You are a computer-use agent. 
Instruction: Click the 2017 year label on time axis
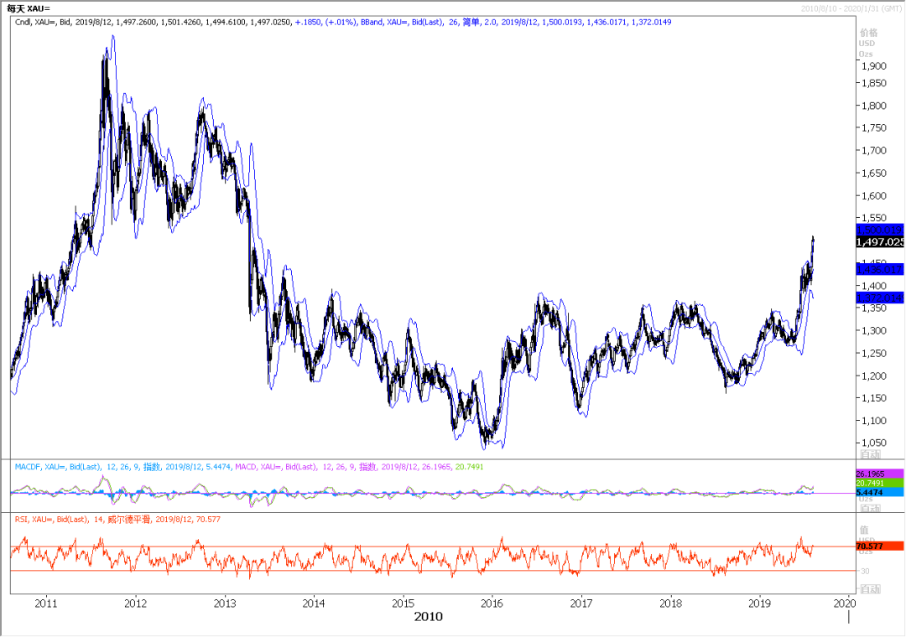coord(581,603)
